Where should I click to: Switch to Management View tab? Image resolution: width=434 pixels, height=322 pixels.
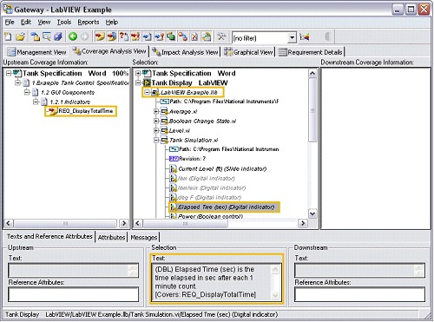pyautogui.click(x=36, y=52)
